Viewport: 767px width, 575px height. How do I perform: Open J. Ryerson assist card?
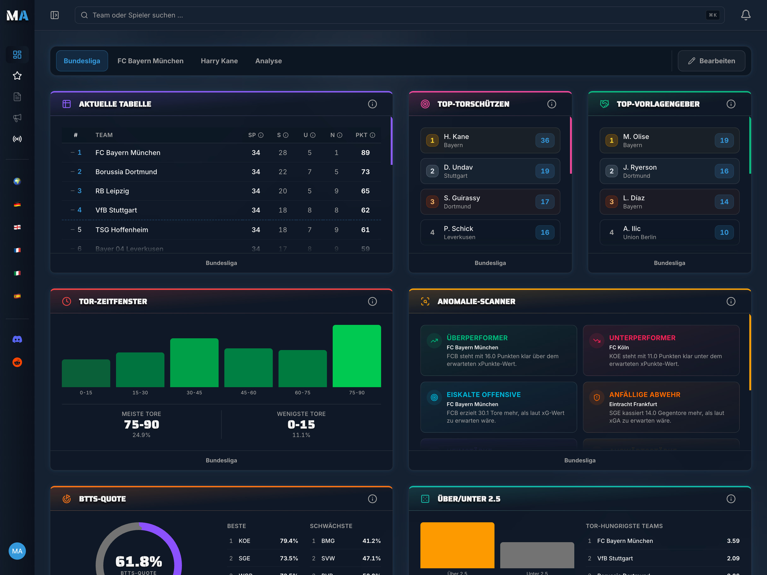(669, 171)
